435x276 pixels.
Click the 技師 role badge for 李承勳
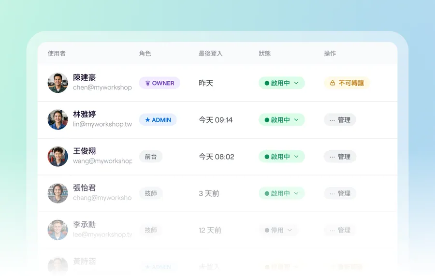coord(151,230)
